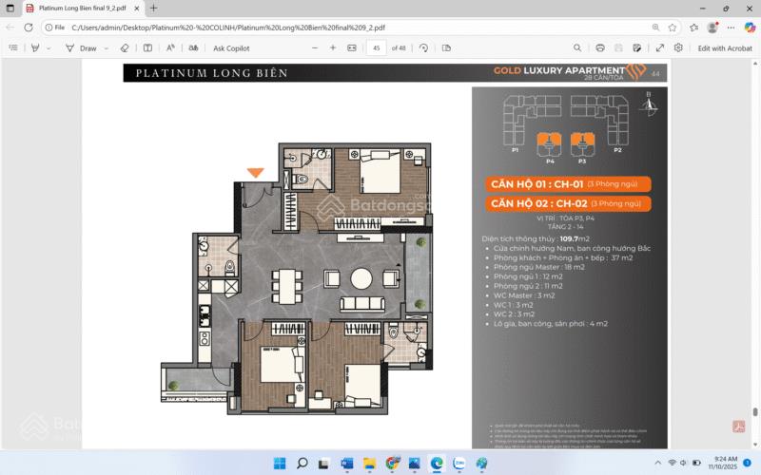This screenshot has width=761, height=475.
Task: Open PDF viewer settings gear
Action: (x=678, y=48)
